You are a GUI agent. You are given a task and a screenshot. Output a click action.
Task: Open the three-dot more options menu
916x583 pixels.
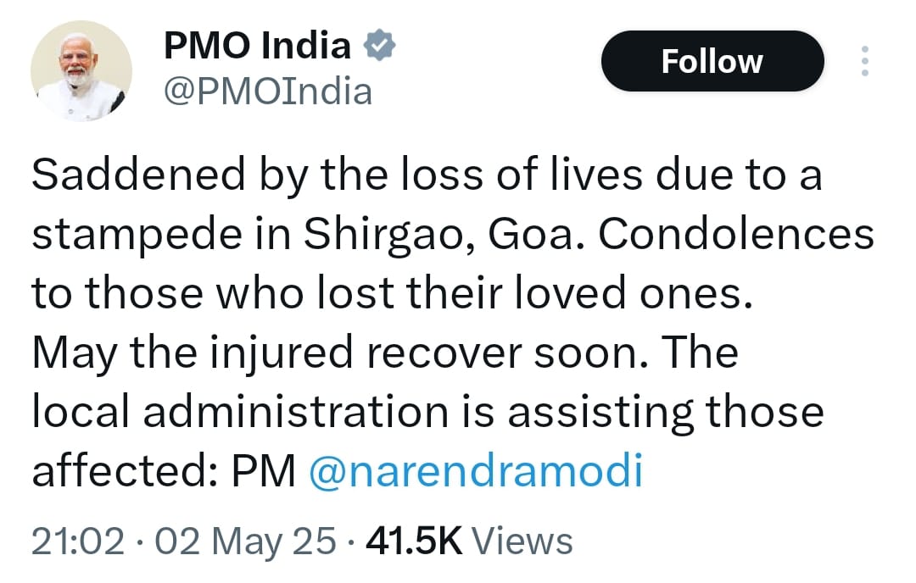tap(865, 61)
